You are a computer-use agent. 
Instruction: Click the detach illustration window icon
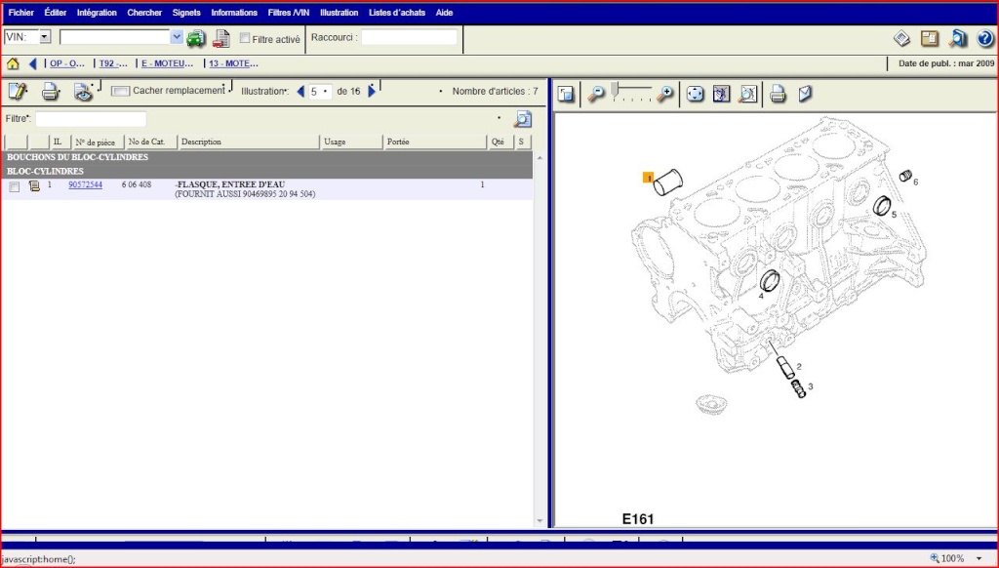pyautogui.click(x=566, y=95)
